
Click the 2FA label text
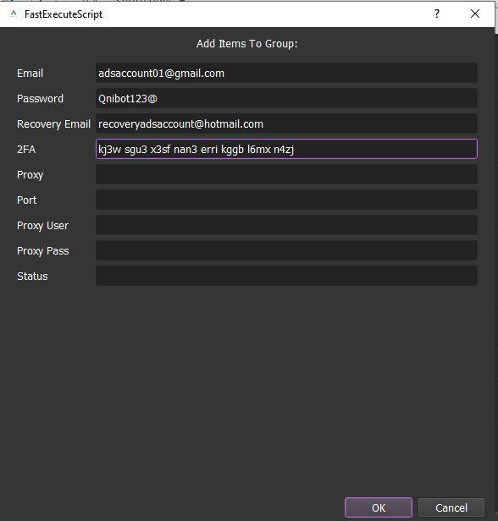pyautogui.click(x=26, y=150)
